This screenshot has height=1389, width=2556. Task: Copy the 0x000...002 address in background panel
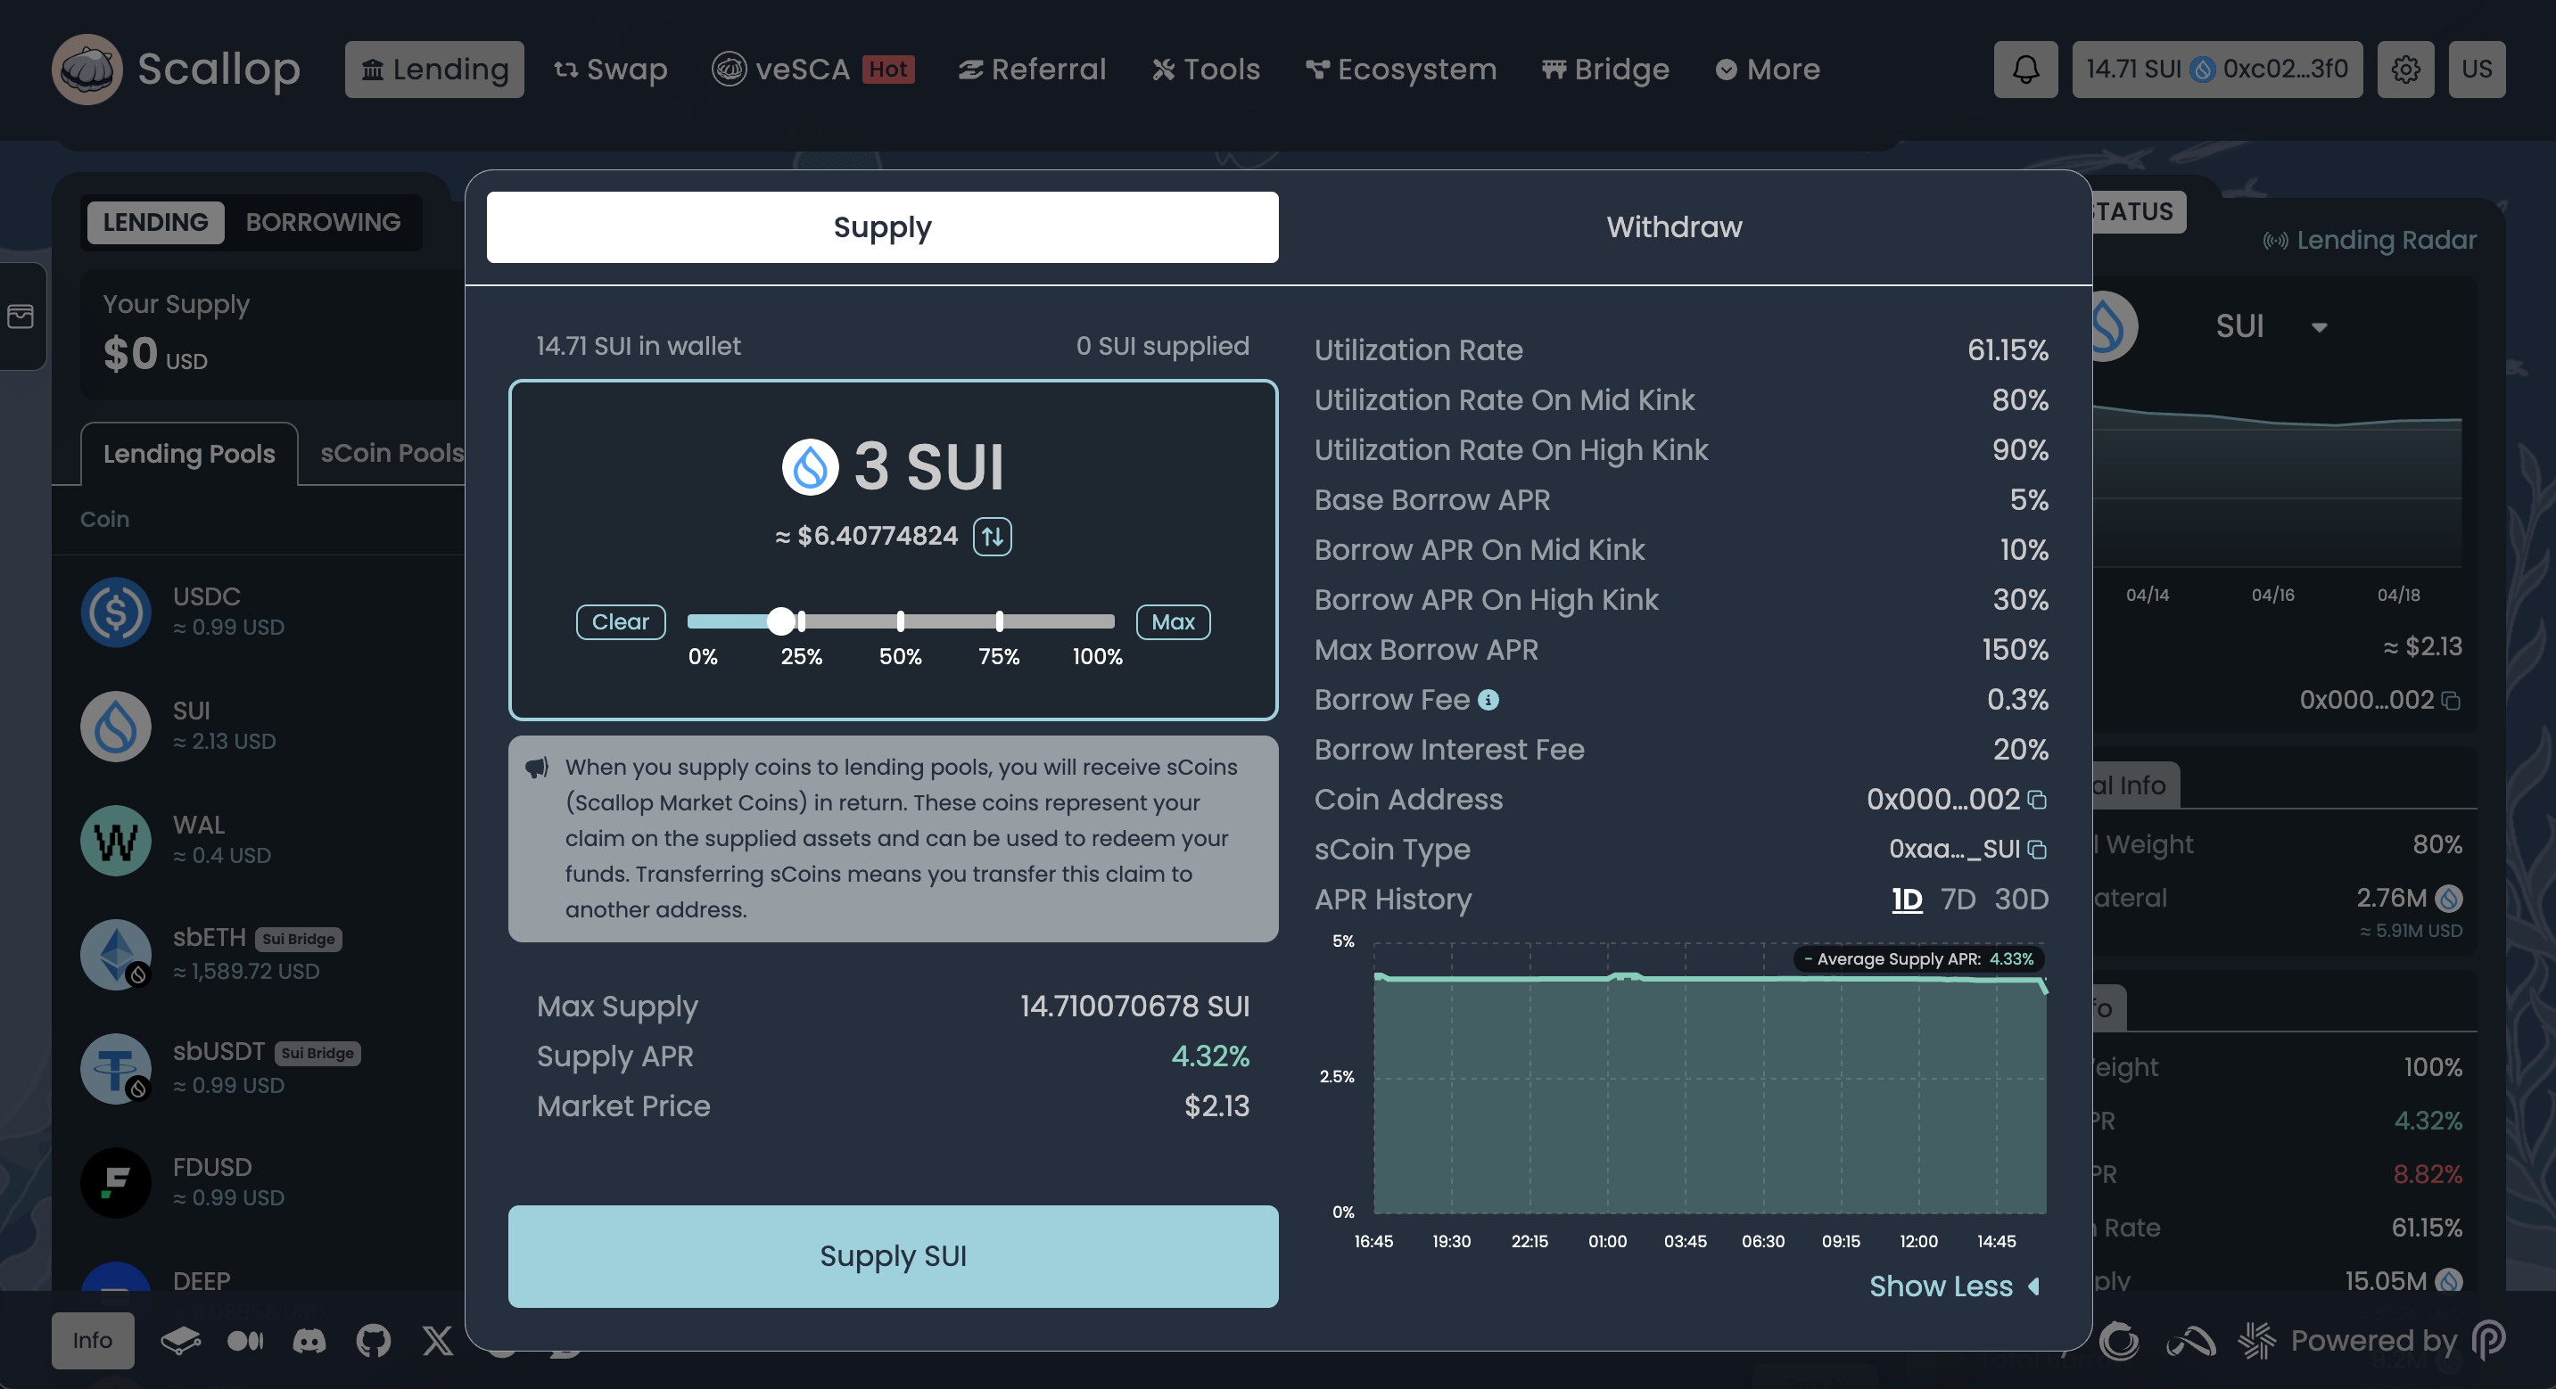tap(2451, 701)
